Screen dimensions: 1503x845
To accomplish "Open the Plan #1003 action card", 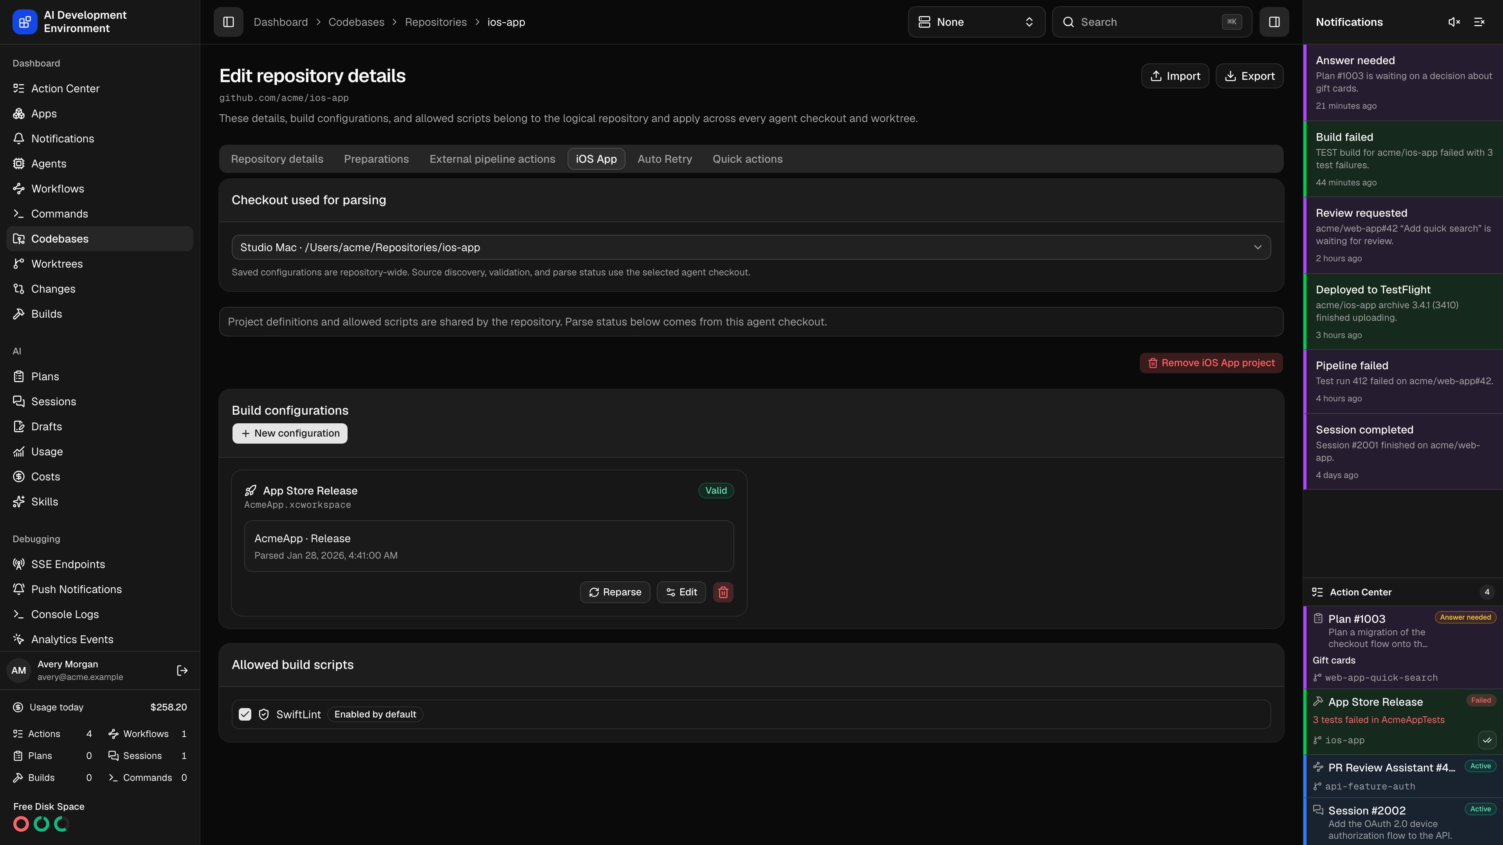I will coord(1403,647).
